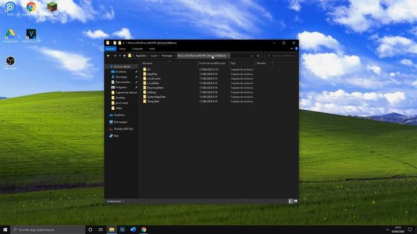Select Este equipo in the sidebar
The width and height of the screenshot is (417, 234).
(120, 122)
